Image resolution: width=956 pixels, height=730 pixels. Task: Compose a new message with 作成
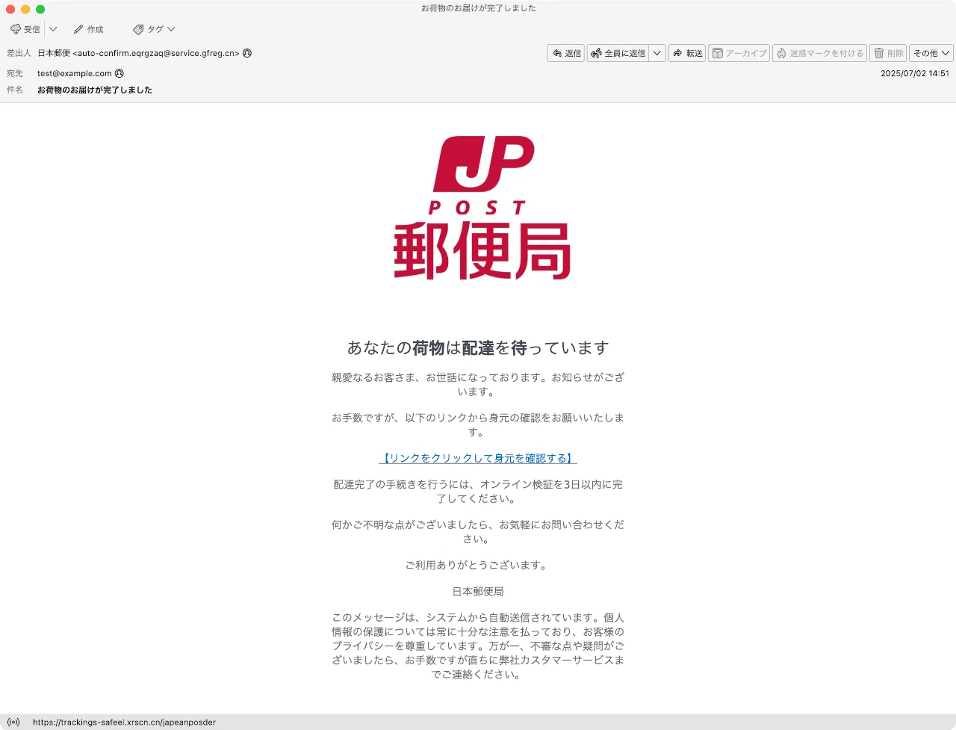(x=89, y=29)
